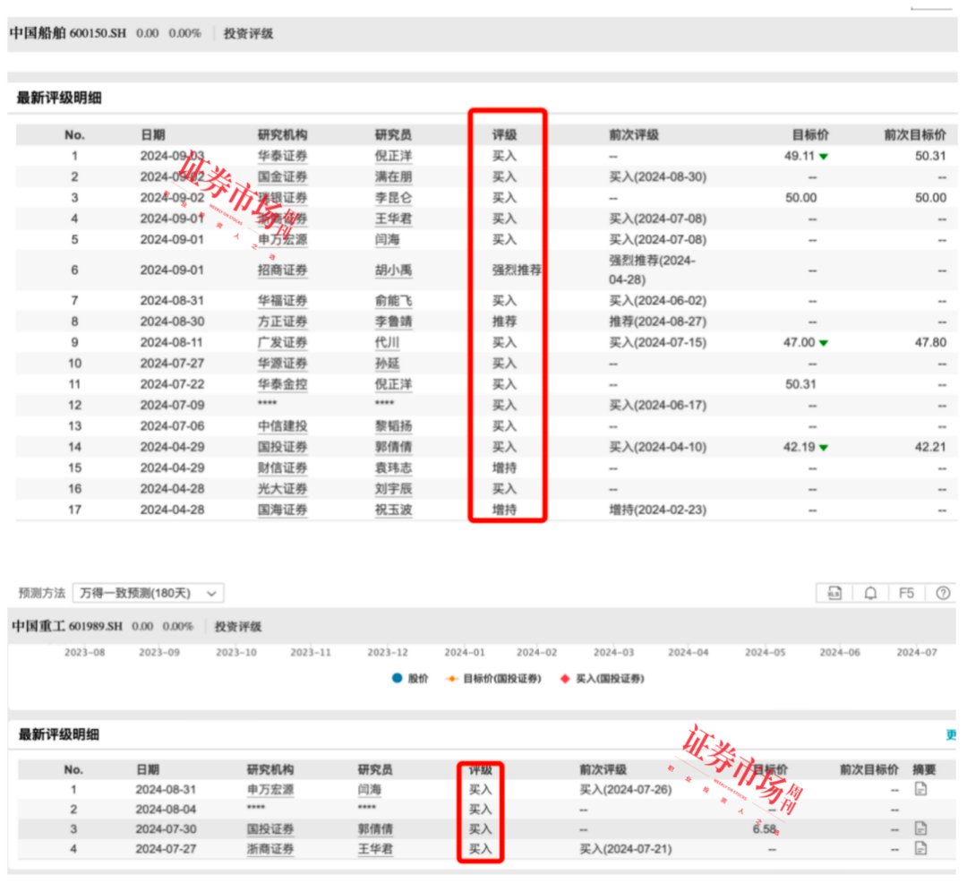Click 增持(2024-02-23) previous rating cell

[657, 510]
